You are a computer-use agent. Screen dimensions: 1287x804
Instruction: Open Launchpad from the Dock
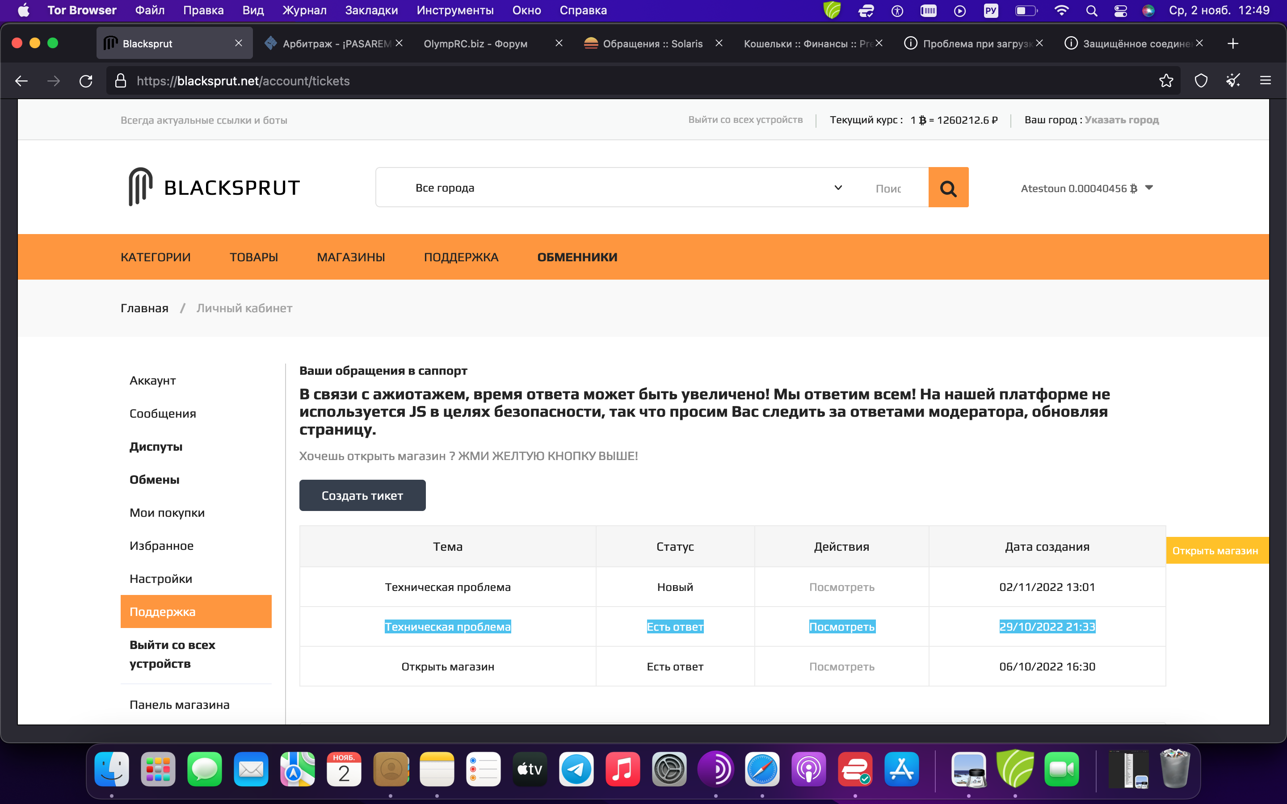158,769
